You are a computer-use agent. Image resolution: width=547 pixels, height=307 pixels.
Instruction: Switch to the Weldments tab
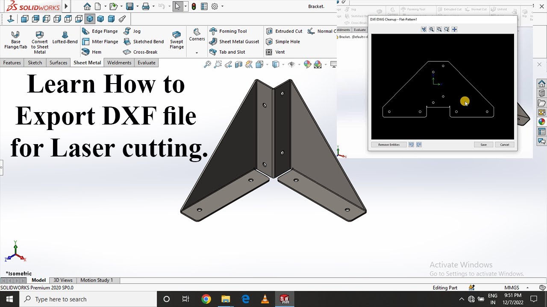click(x=119, y=63)
